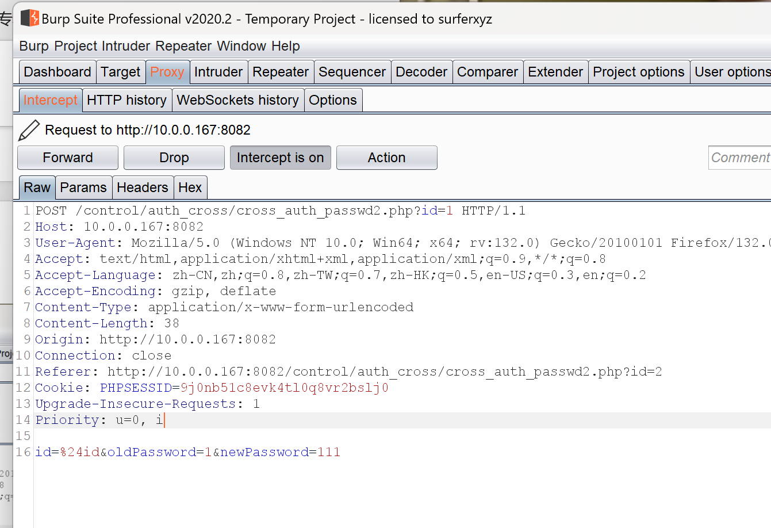Drop the intercepted request

click(174, 158)
